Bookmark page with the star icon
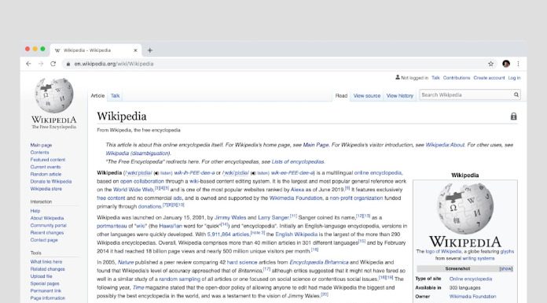The image size is (547, 303). [491, 64]
